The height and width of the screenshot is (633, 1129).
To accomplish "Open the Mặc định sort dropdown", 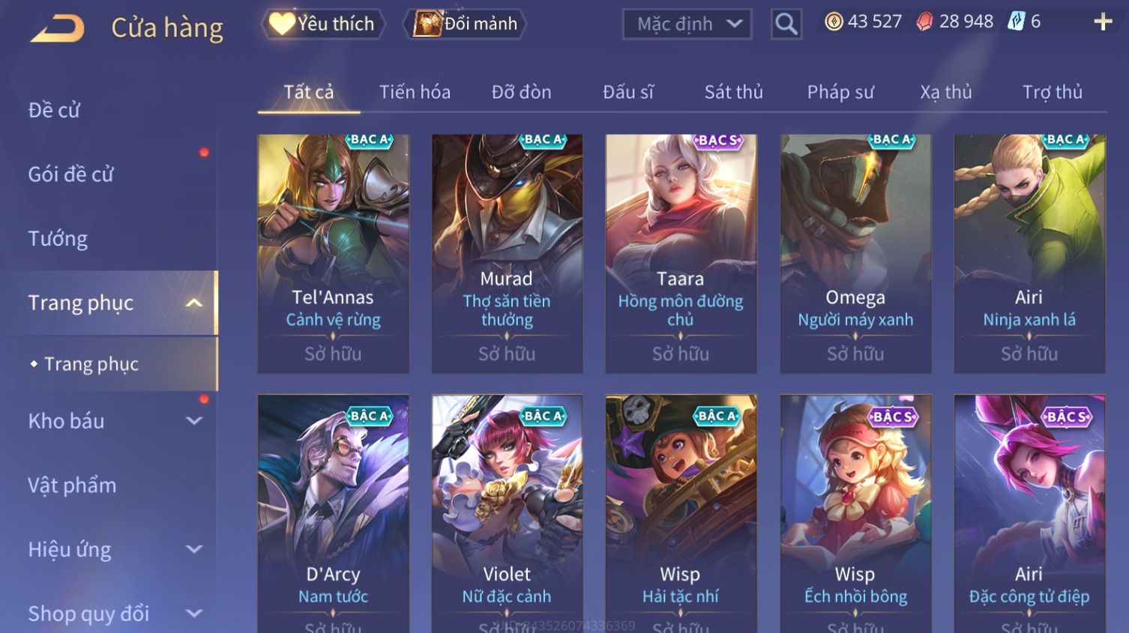I will pos(687,24).
